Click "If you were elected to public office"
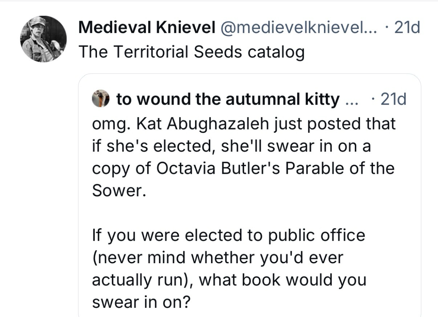 228,235
